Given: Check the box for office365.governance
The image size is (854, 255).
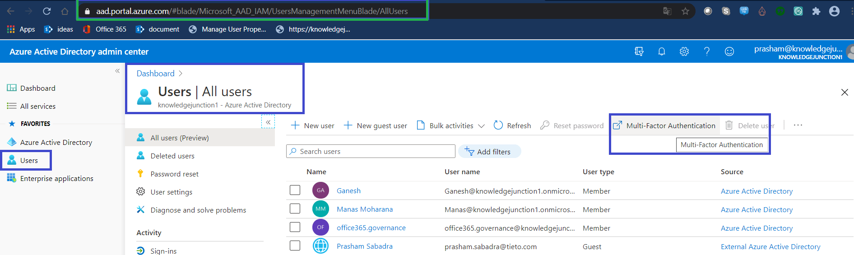Looking at the screenshot, I should point(295,227).
